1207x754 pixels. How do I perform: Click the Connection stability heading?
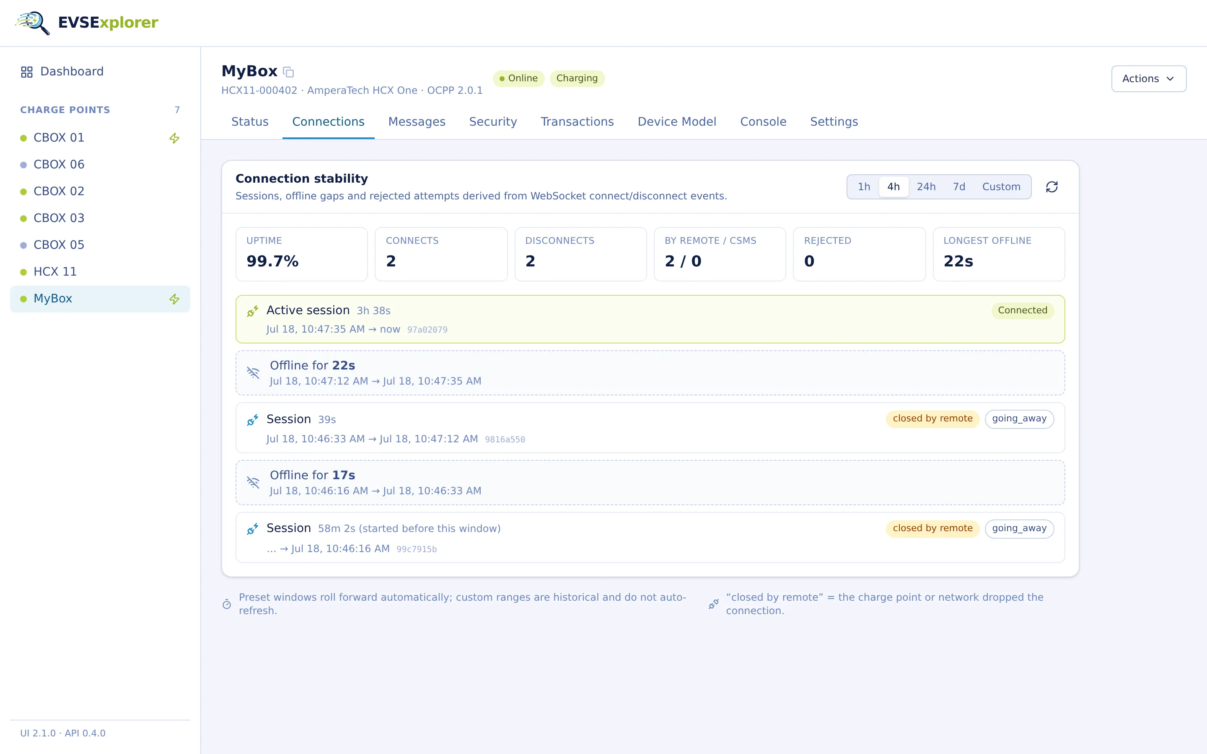tap(302, 178)
